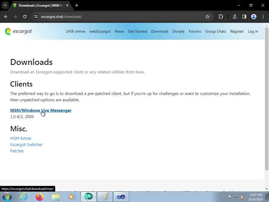Close the Downloads | Escargot tab
This screenshot has height=202, width=269.
click(x=67, y=5)
